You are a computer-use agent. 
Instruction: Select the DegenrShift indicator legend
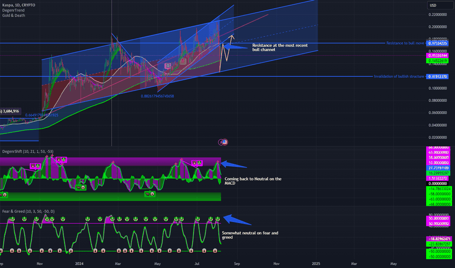click(27, 152)
